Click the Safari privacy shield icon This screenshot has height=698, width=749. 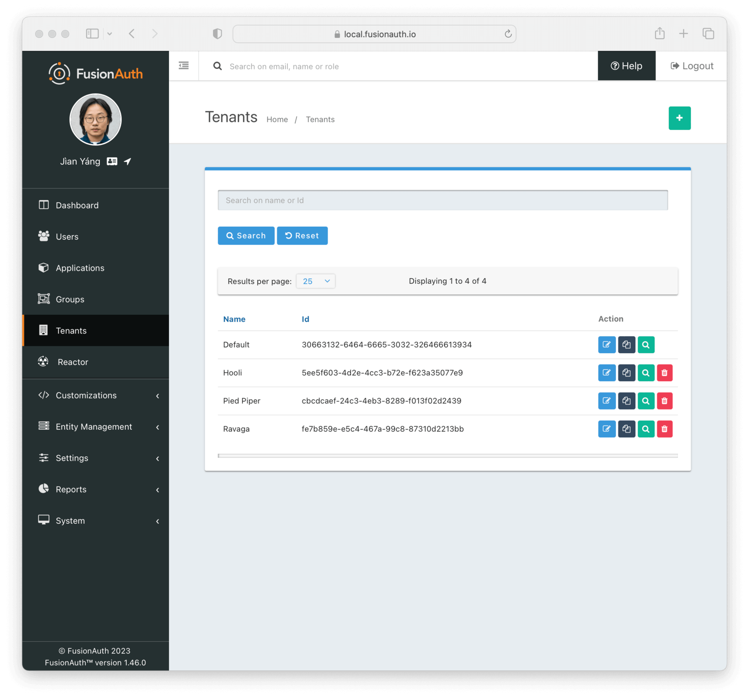click(217, 34)
